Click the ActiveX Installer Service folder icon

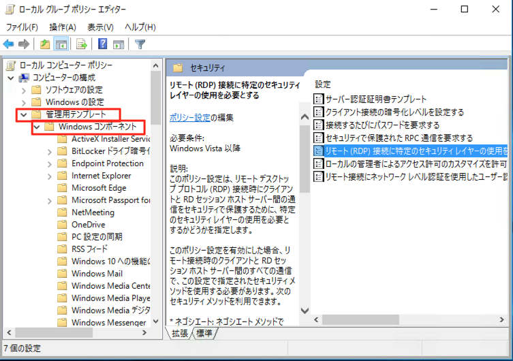62,139
